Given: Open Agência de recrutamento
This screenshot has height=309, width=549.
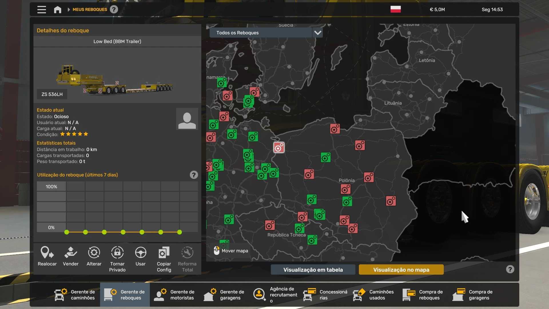Looking at the screenshot, I should (275, 295).
